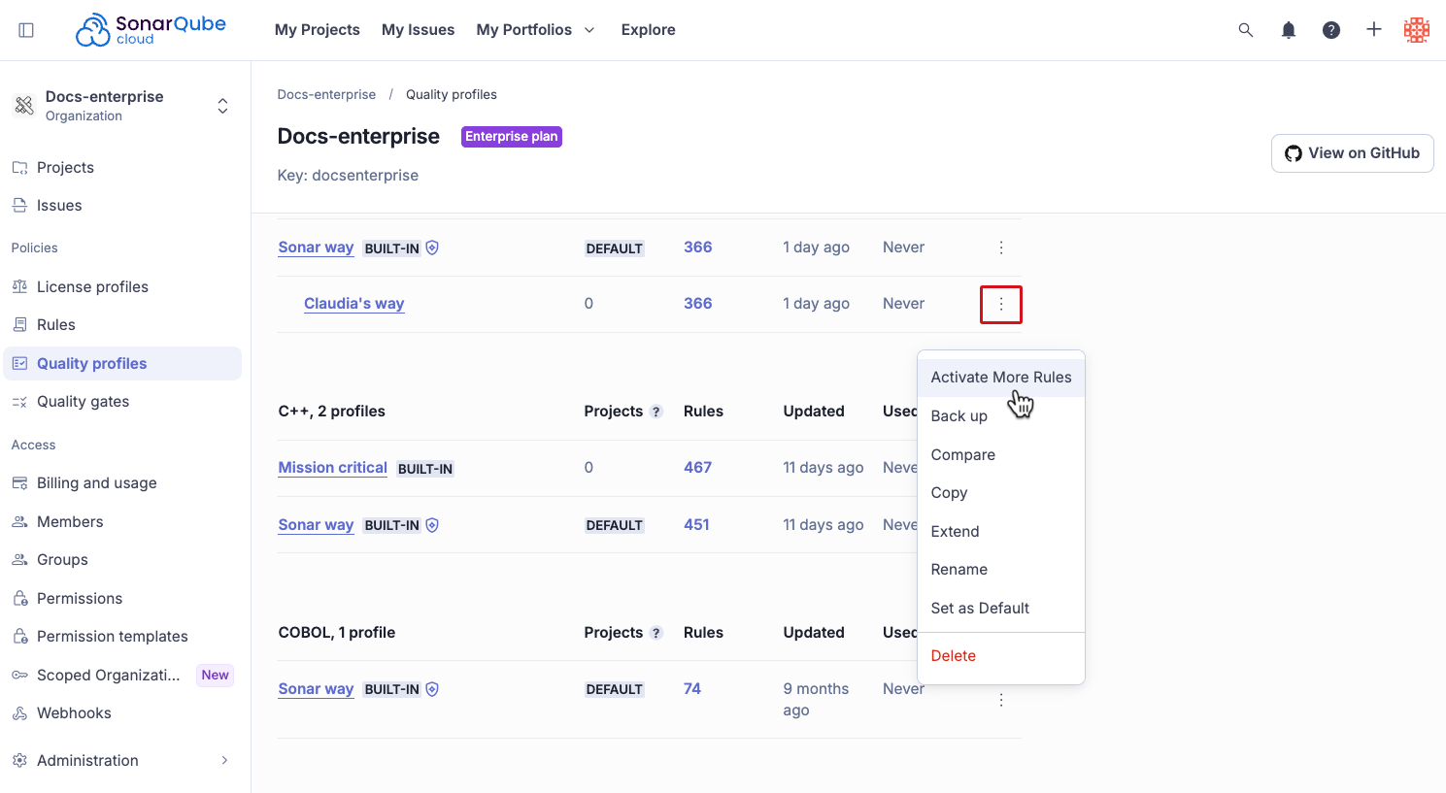Open the options menu for COBOL Sonar way

tap(1000, 698)
